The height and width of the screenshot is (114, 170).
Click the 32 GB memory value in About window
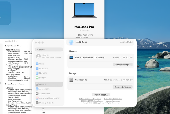[85, 37]
